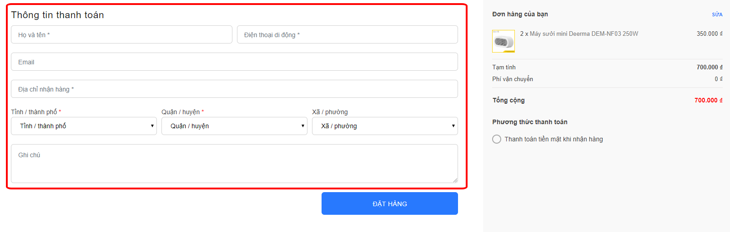This screenshot has width=730, height=232.
Task: Focus the Điện thoại di động phone field
Action: coord(347,34)
